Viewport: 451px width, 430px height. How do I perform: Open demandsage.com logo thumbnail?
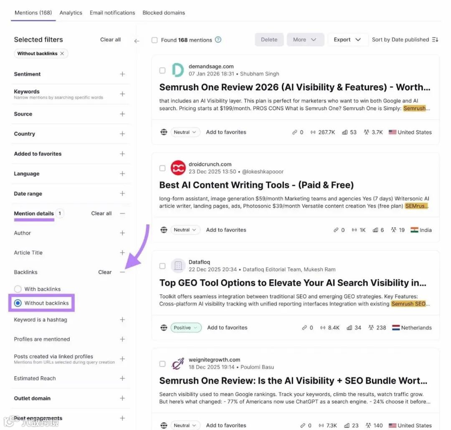pyautogui.click(x=178, y=70)
